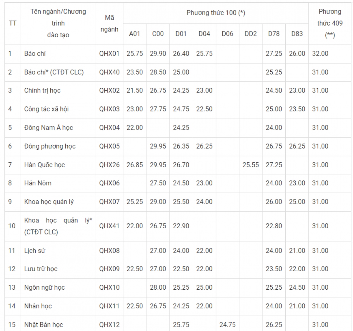Click the 'Phương thức 100 (*)' header
The image size is (353, 331).
click(x=216, y=13)
